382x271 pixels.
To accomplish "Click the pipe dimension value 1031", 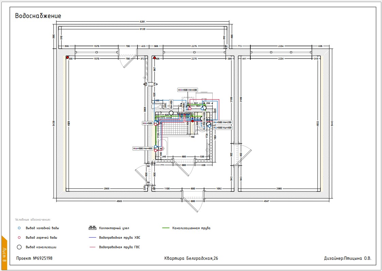I will coord(198,106).
